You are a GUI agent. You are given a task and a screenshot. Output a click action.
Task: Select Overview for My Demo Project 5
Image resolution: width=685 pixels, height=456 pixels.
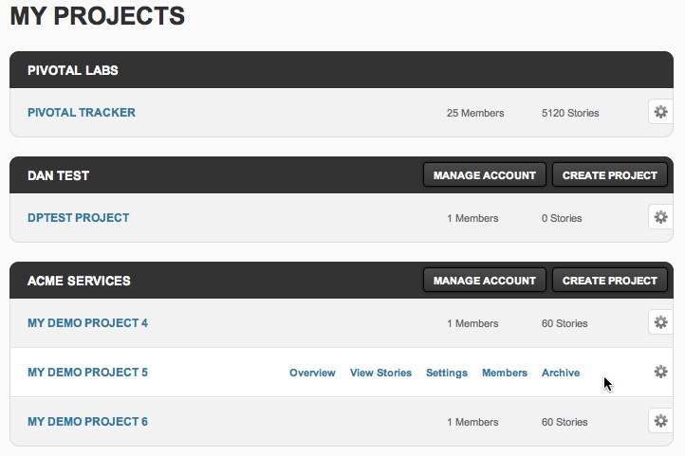[x=312, y=373]
